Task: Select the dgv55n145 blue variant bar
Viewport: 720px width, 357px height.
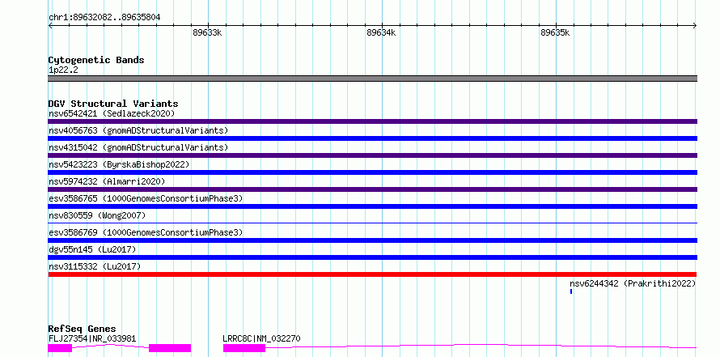Action: coord(372,257)
